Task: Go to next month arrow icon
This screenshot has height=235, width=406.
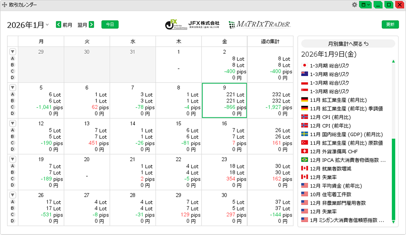Action: pos(91,25)
